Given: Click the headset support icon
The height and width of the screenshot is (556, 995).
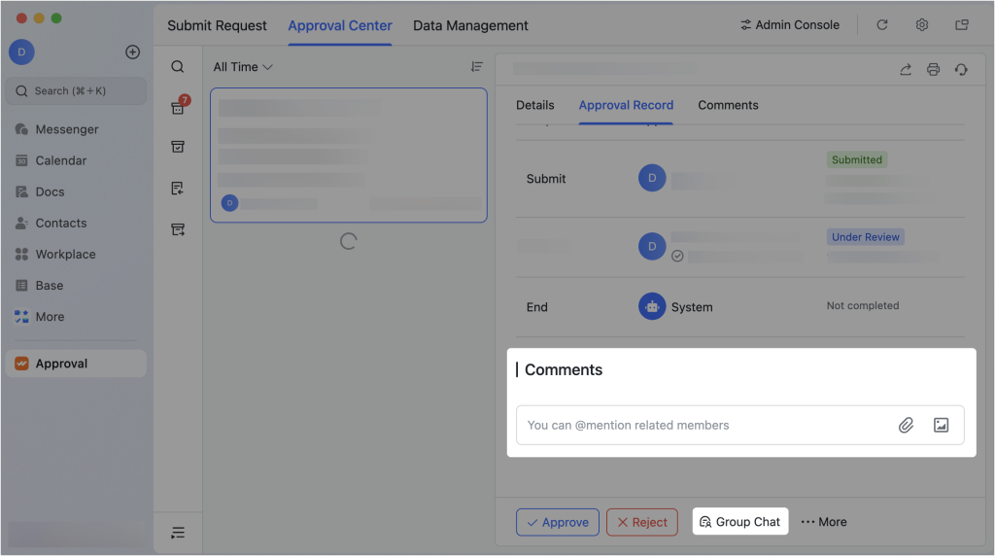Looking at the screenshot, I should 961,69.
